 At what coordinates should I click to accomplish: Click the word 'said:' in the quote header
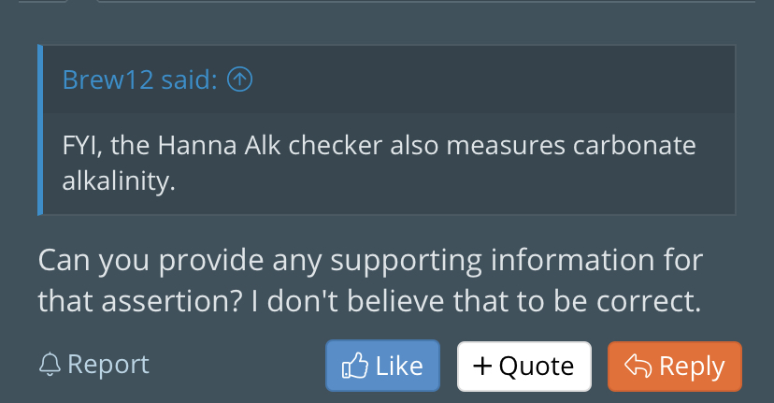tap(189, 80)
